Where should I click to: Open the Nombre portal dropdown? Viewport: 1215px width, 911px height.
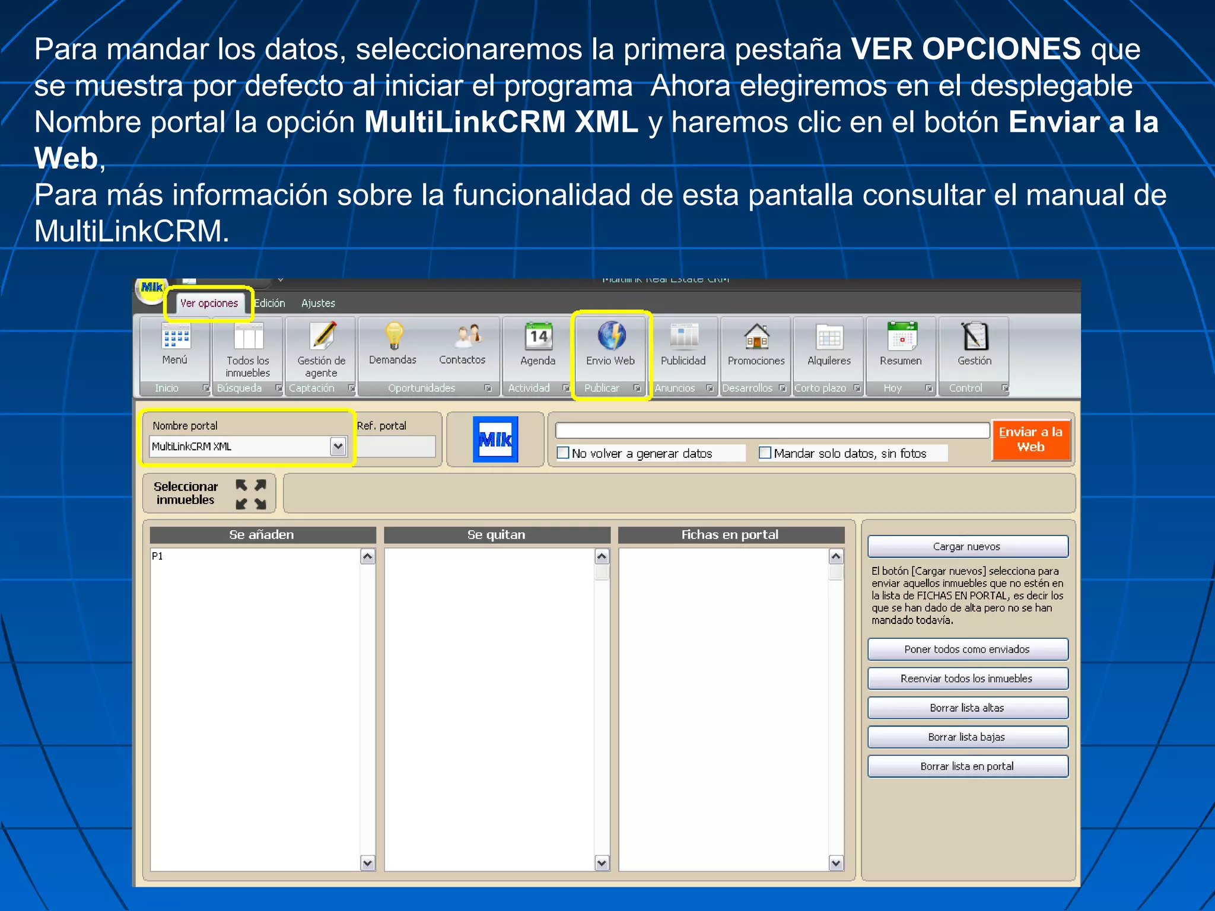coord(338,447)
